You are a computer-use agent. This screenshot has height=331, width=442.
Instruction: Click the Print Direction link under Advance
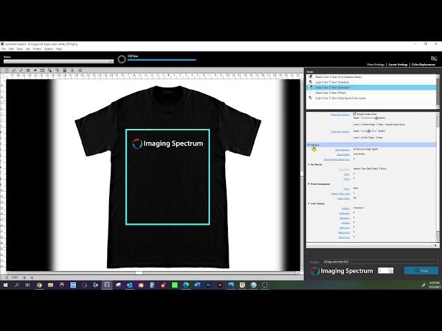[x=343, y=150]
